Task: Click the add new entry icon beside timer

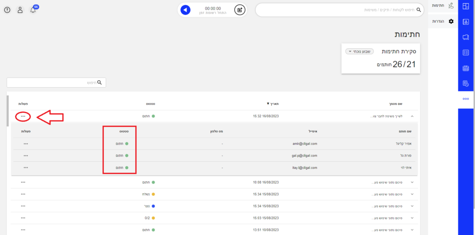Action: [239, 10]
